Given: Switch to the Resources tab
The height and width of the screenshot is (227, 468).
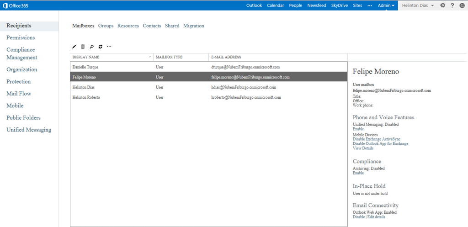Looking at the screenshot, I should 128,26.
